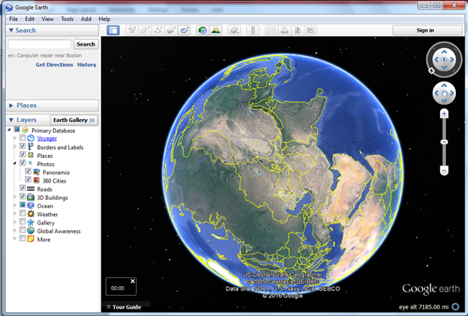Collapse the Search panel
The image size is (468, 316).
(x=11, y=30)
